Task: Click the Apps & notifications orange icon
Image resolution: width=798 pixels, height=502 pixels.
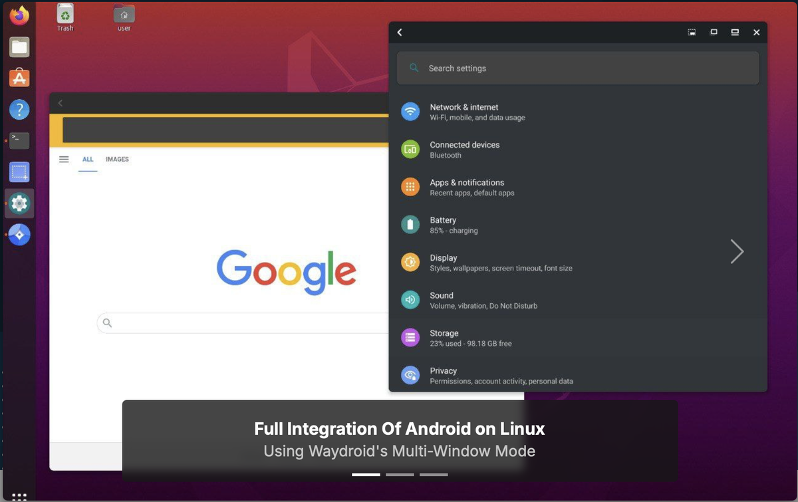Action: pyautogui.click(x=410, y=187)
